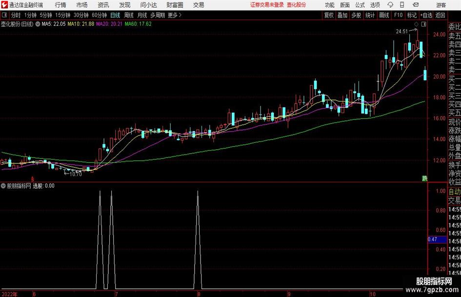This screenshot has height=297, width=461.
Task: Click the 24.51 high price label
Action: (402, 32)
